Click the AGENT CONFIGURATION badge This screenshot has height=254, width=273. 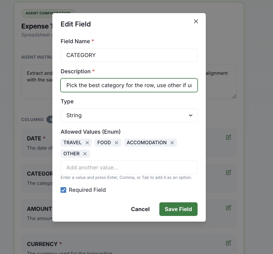coord(48,13)
